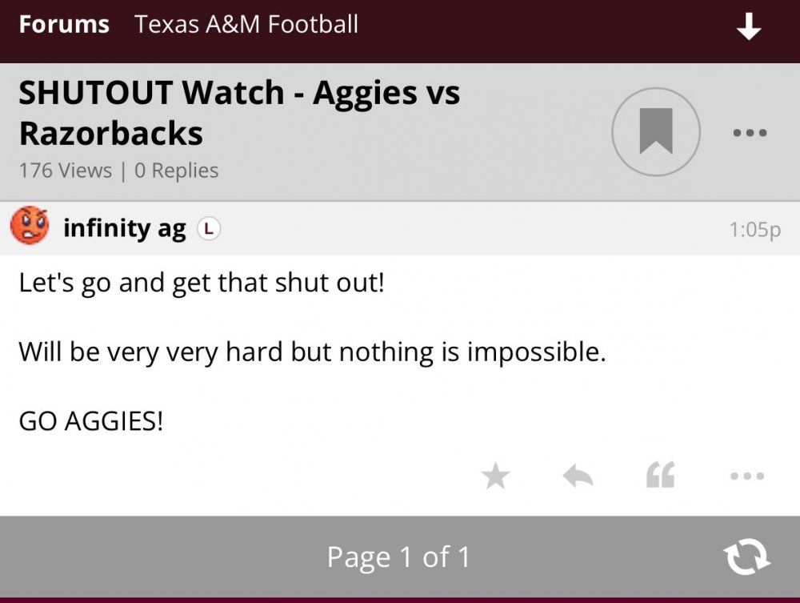Open infinity ag's angry face avatar
This screenshot has width=800, height=603.
tap(30, 227)
